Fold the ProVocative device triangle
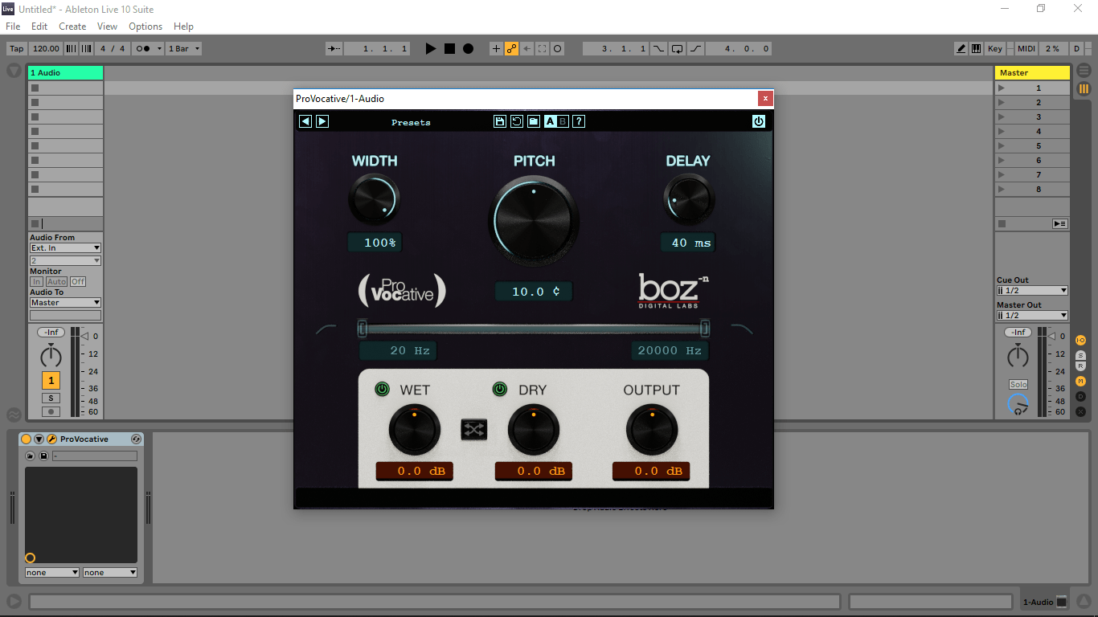This screenshot has height=617, width=1098. point(39,439)
